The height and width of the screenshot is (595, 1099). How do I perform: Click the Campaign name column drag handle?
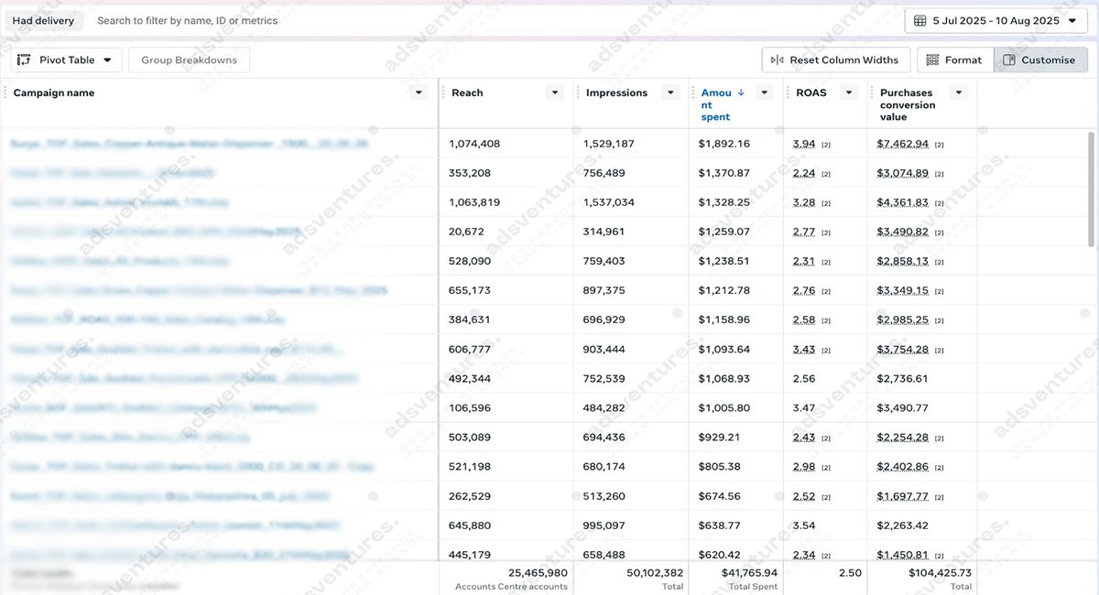coord(5,92)
